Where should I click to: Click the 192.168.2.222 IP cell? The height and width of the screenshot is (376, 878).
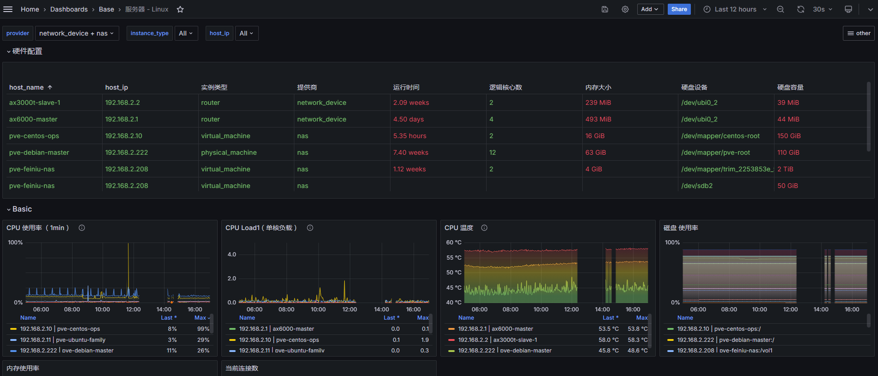coord(127,152)
